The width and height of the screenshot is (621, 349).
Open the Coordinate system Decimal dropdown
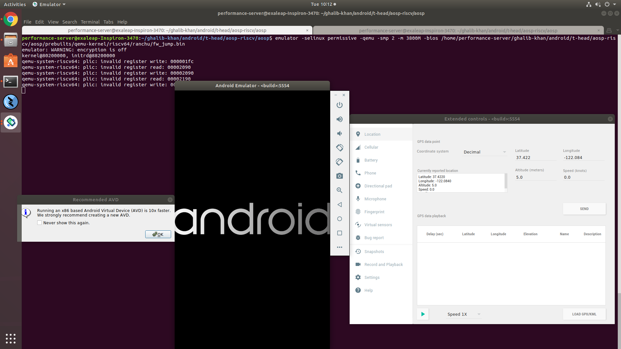tap(484, 152)
